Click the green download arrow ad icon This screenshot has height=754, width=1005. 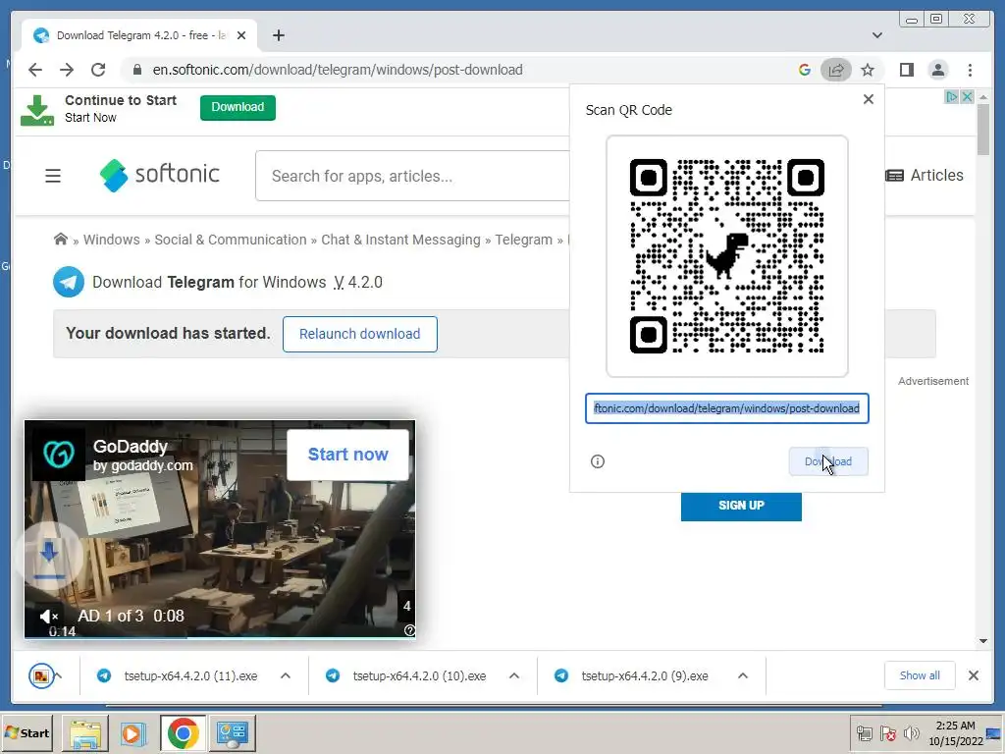click(37, 110)
